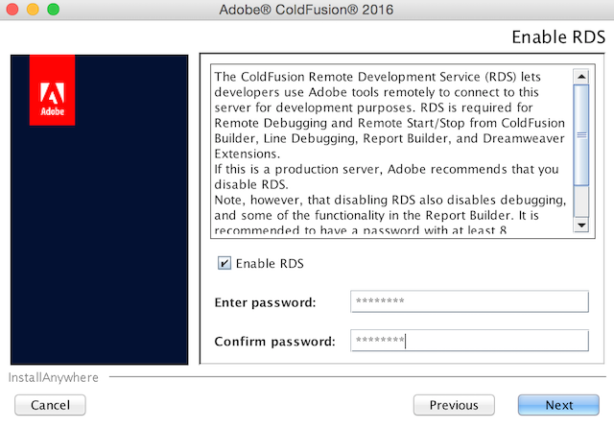Click the "Enable RDS" page heading
The height and width of the screenshot is (429, 614).
pos(558,36)
